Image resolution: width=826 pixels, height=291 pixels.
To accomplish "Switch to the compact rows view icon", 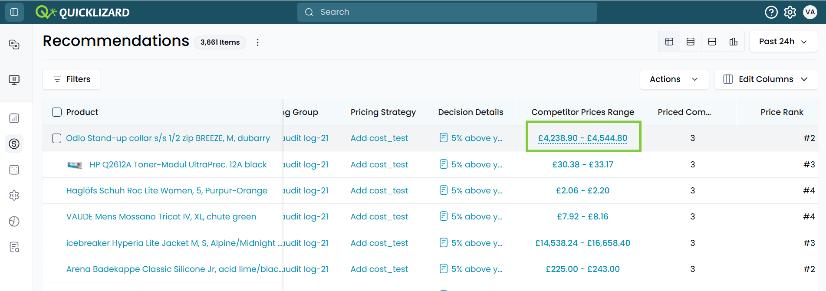I will point(691,42).
